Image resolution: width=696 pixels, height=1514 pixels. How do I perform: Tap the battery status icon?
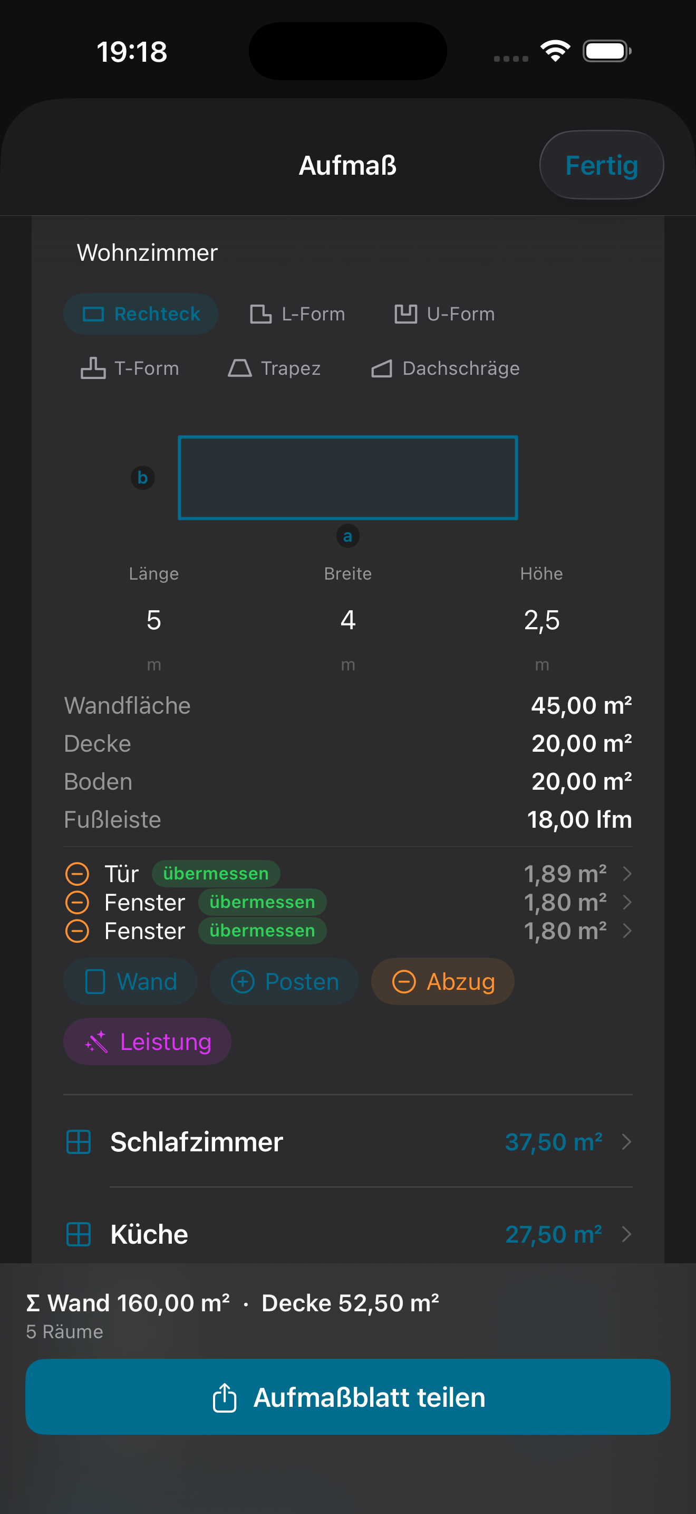[607, 51]
